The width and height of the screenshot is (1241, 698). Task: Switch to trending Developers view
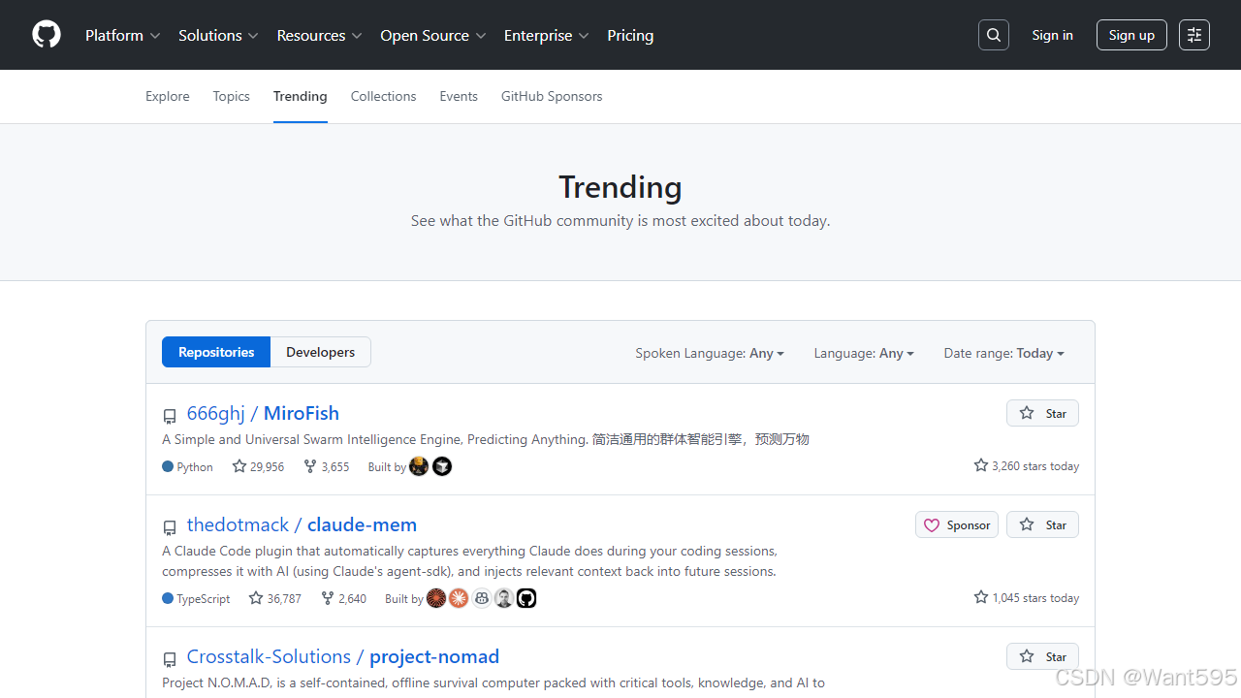click(x=321, y=352)
